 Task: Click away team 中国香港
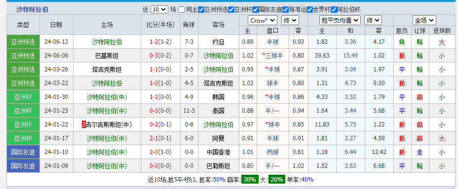coord(218,152)
